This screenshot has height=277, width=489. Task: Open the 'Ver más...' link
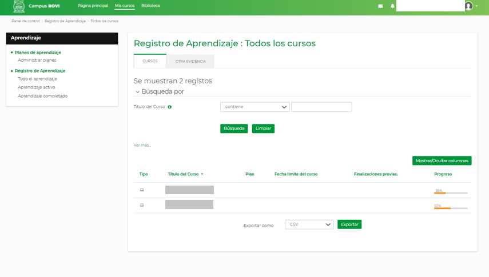[142, 145]
